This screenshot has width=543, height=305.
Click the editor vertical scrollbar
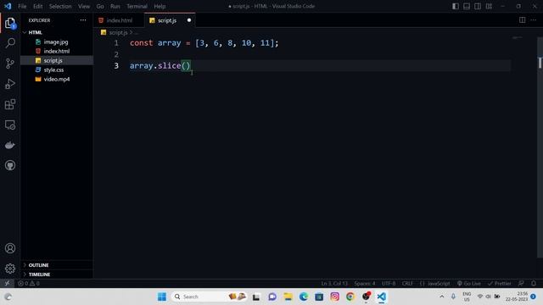tap(540, 147)
